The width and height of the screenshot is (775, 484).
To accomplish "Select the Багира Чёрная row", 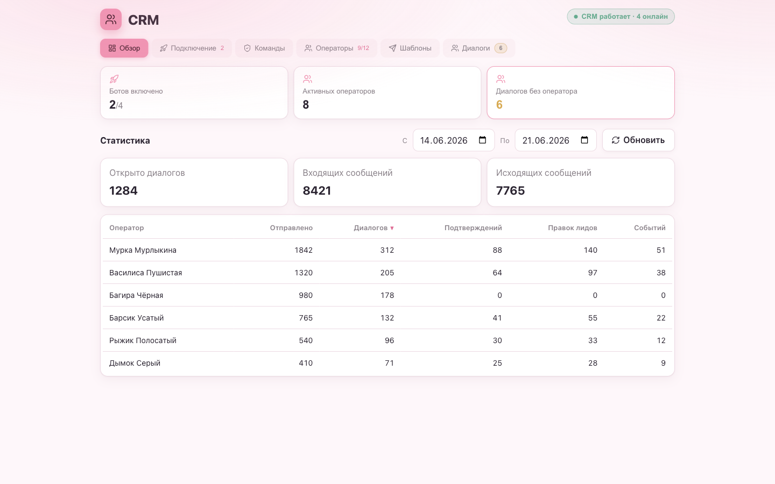I will [387, 295].
